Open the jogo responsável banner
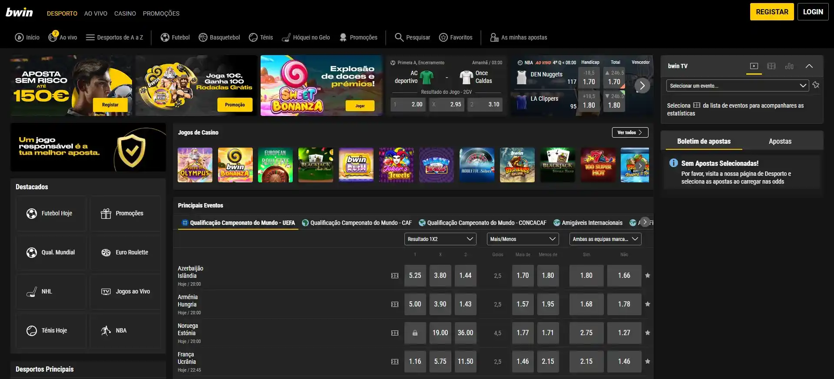834x379 pixels. 88,147
